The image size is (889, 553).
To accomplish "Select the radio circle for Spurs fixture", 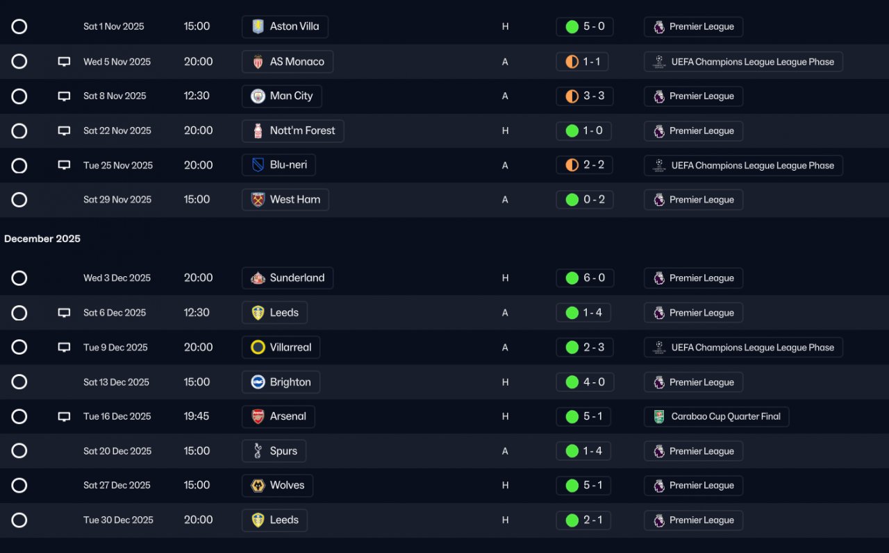I will pos(19,451).
